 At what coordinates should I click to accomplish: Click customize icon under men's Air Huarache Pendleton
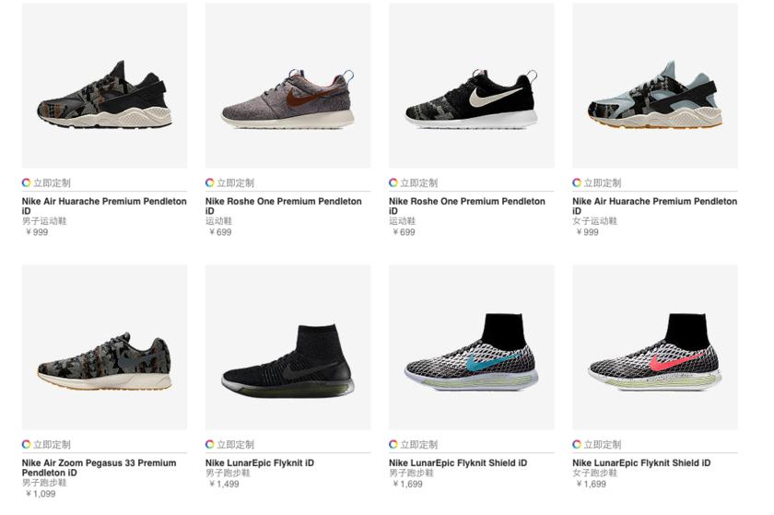click(27, 182)
